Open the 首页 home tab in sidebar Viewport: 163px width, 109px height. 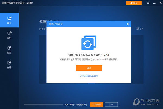[9, 20]
